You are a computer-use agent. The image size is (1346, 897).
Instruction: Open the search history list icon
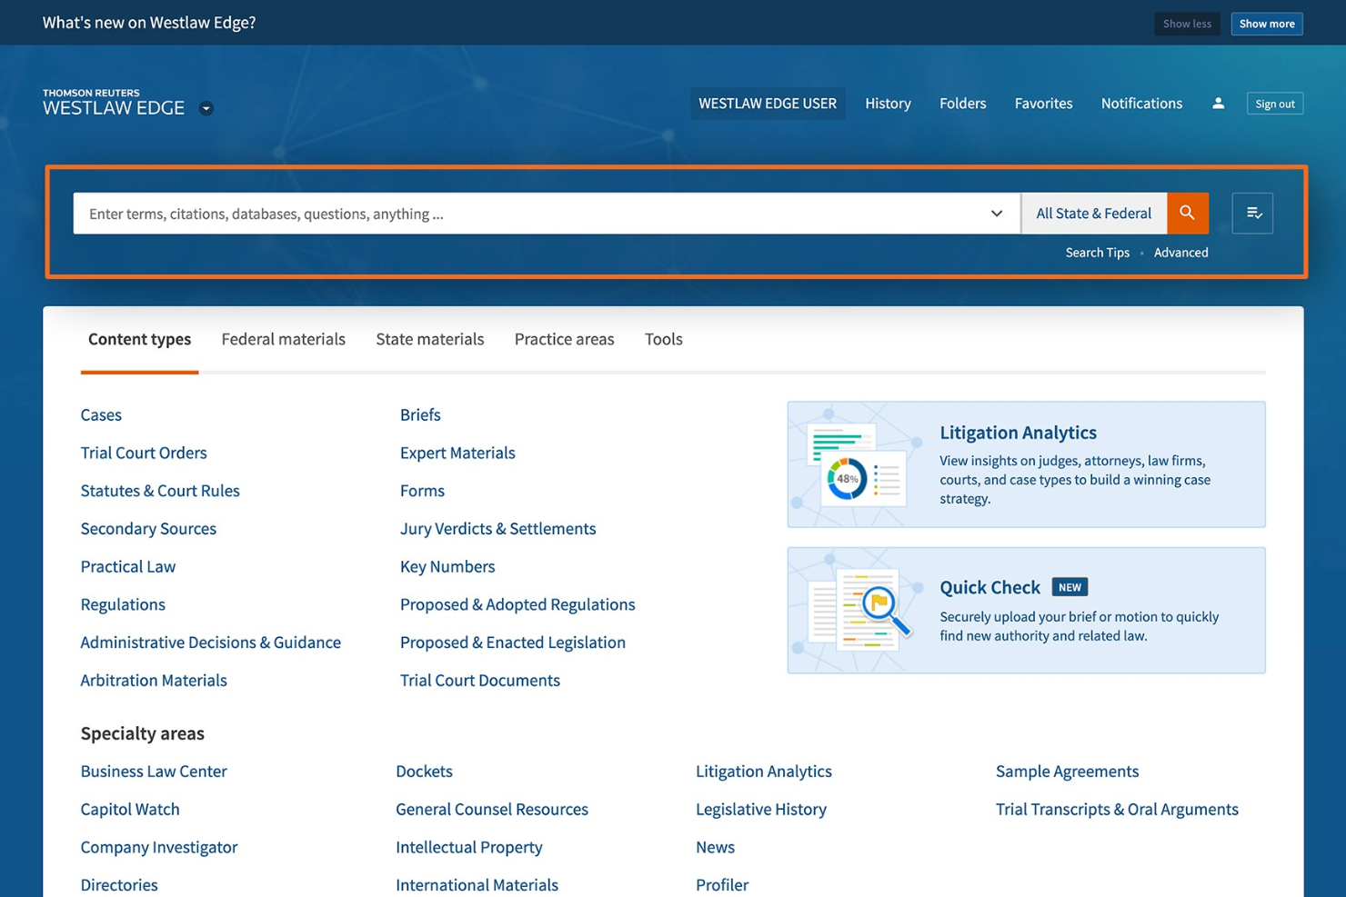[1252, 213]
